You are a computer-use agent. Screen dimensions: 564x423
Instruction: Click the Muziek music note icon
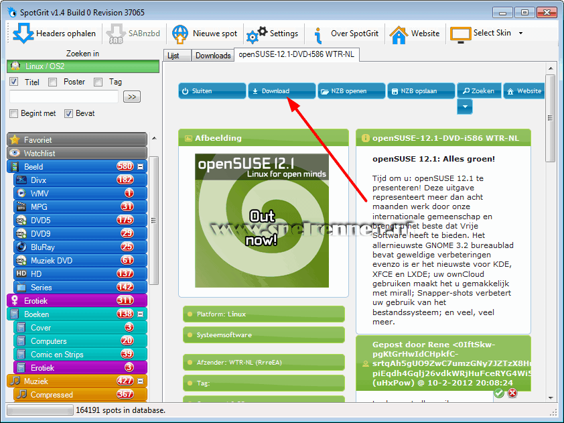click(15, 381)
